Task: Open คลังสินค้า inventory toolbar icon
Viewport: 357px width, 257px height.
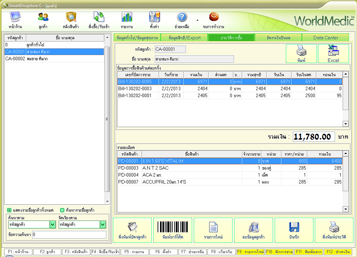Action: point(71,20)
